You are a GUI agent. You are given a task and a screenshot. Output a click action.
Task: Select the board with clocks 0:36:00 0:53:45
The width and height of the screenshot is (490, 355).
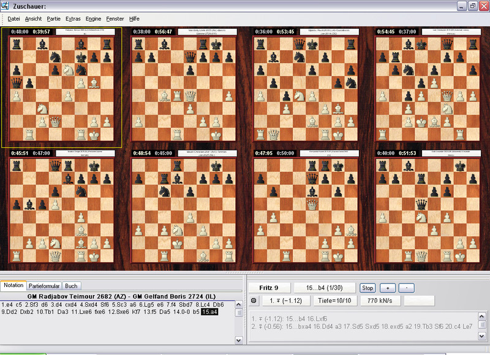[x=306, y=86]
